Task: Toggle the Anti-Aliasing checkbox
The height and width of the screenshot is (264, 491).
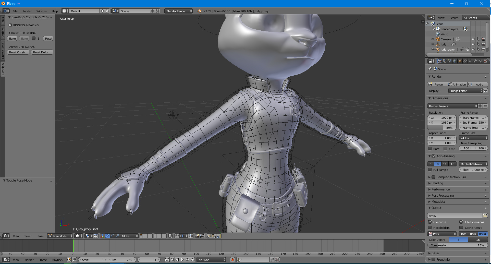Action: (x=433, y=156)
